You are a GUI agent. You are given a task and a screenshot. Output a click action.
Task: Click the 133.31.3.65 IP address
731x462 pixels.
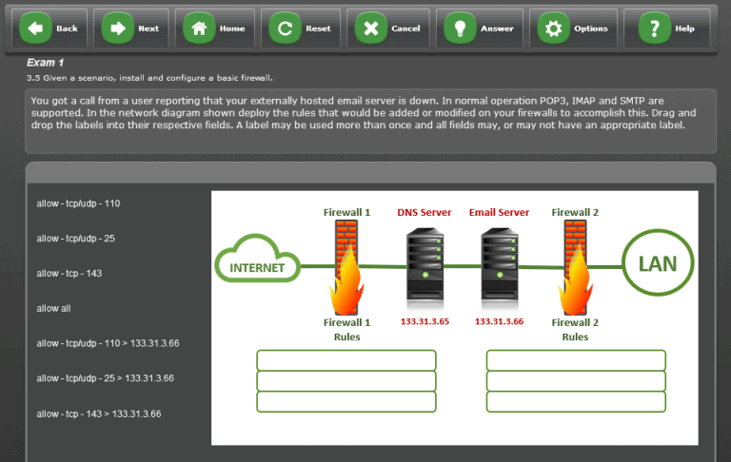click(425, 321)
